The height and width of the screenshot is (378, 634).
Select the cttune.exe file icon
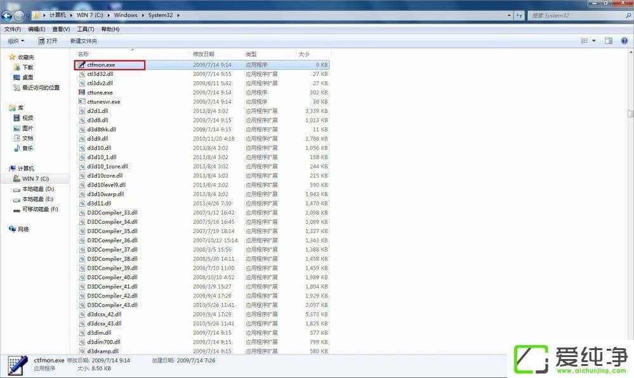click(x=81, y=93)
